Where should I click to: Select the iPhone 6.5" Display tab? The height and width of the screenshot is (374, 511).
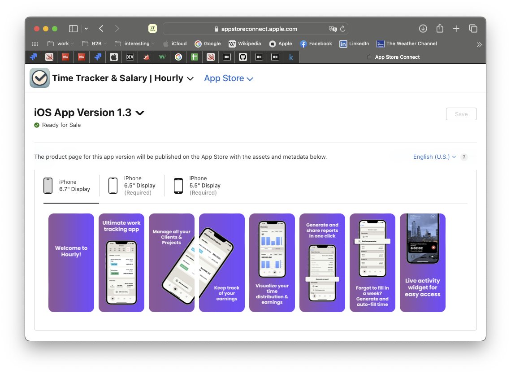pos(132,186)
